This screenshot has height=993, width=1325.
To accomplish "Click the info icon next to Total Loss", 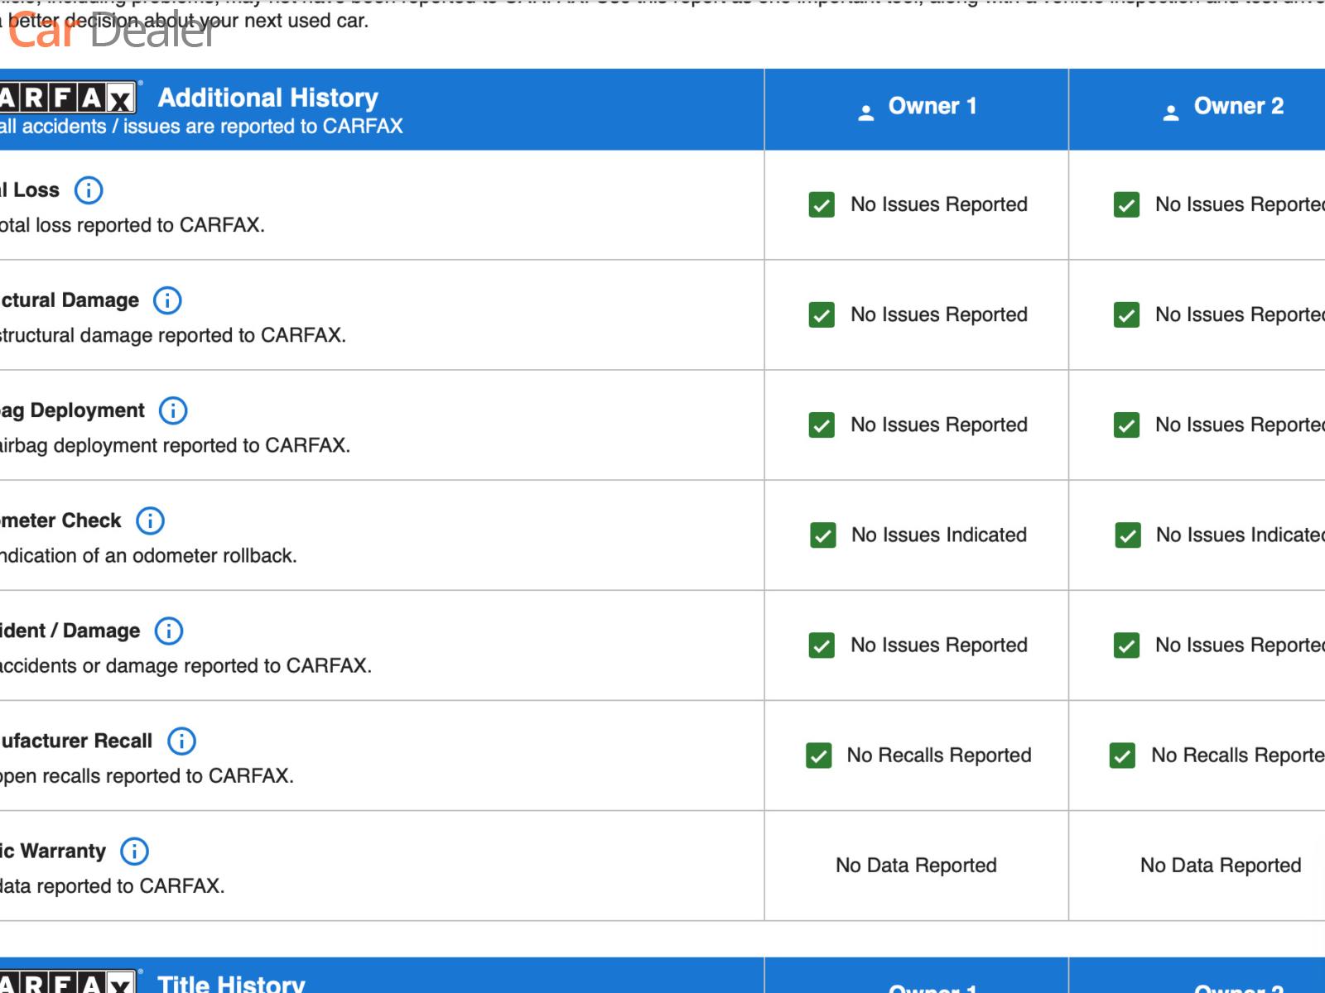I will pos(89,190).
